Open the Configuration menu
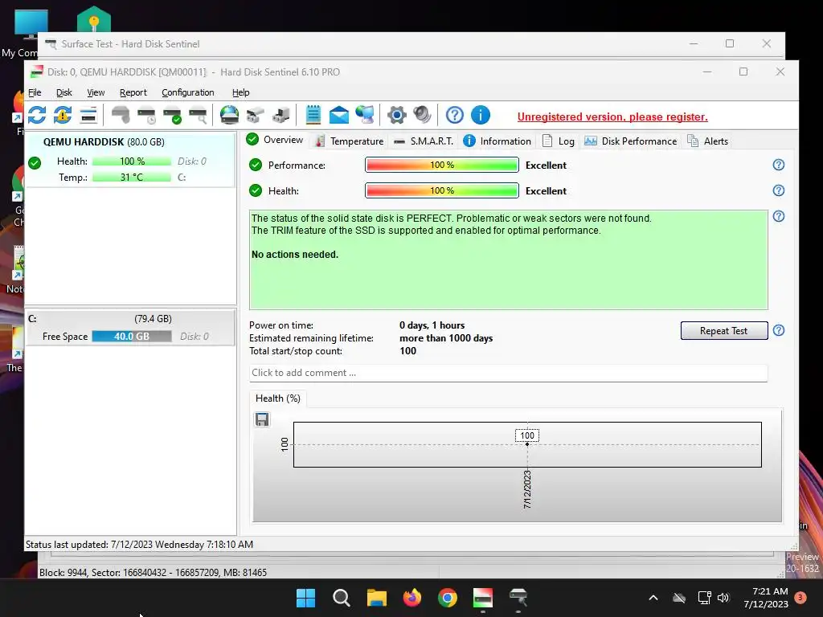Screen dimensions: 823x617 tap(188, 92)
